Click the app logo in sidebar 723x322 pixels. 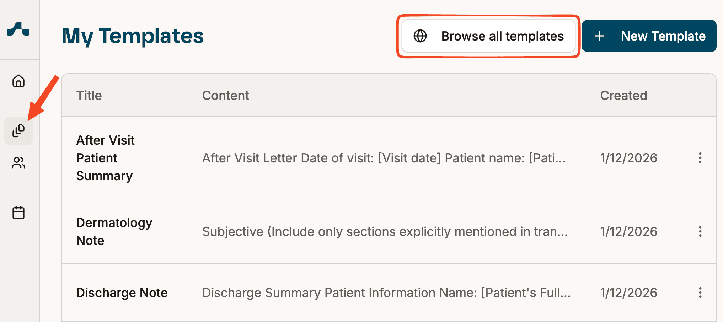click(18, 29)
